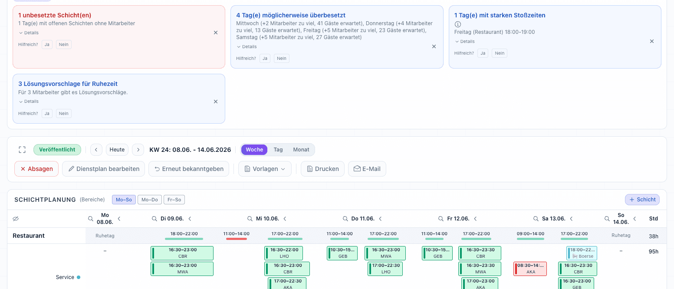Go to previous week arrow before Heute

(x=96, y=150)
